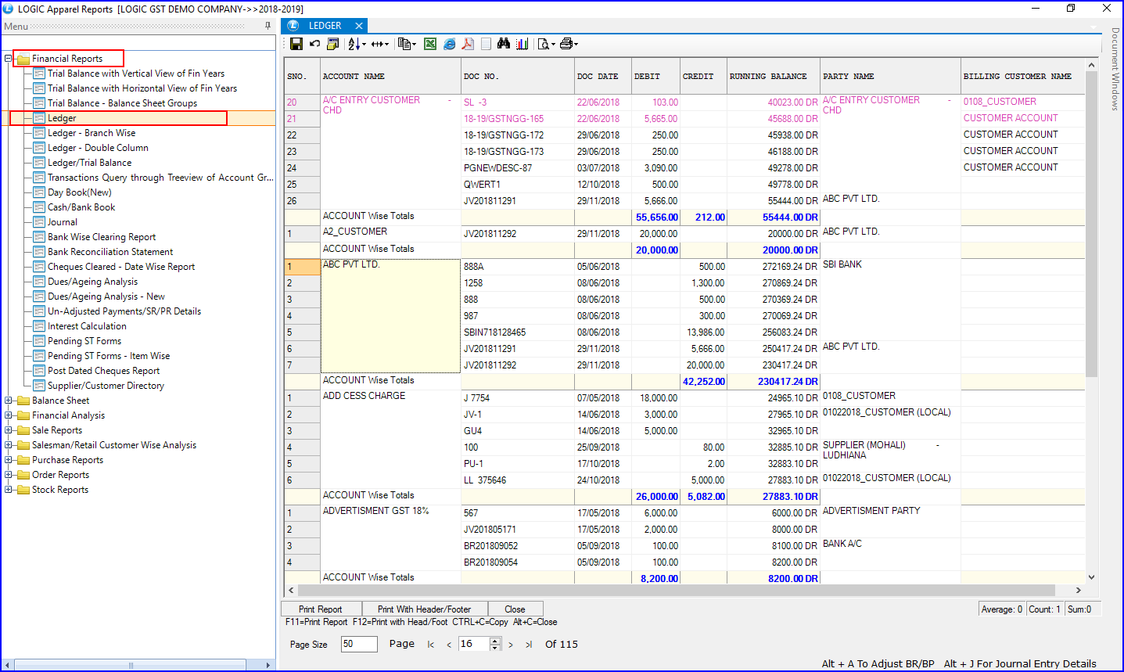Open the calculator/window toolbar icon

coord(332,44)
